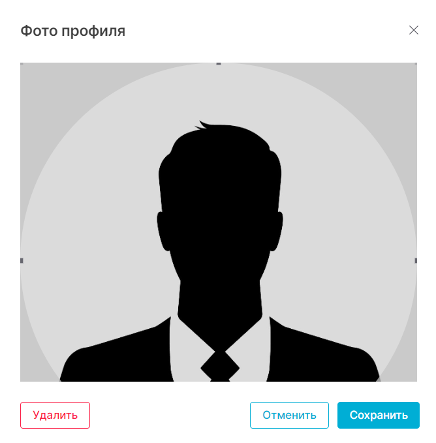
Task: Close the Фото профиля dialog
Action: tap(413, 30)
